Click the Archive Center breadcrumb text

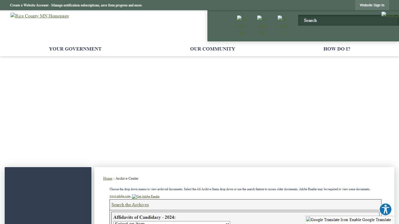pyautogui.click(x=127, y=178)
